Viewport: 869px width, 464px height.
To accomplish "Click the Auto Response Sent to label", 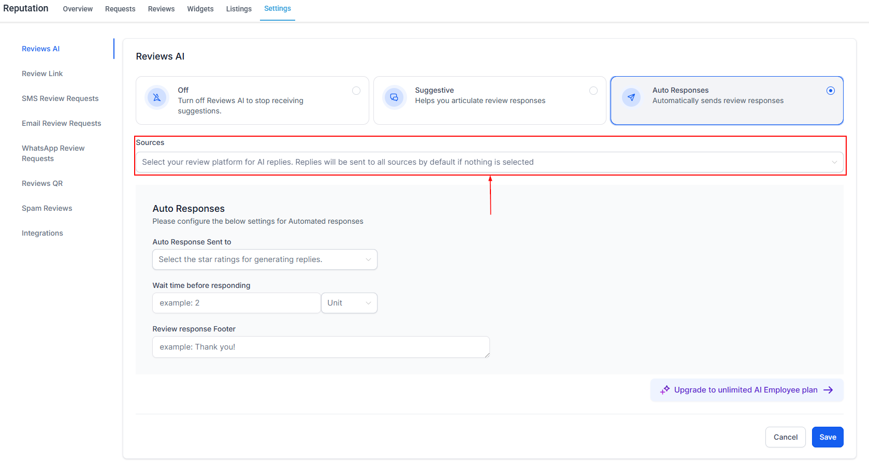I will point(192,242).
